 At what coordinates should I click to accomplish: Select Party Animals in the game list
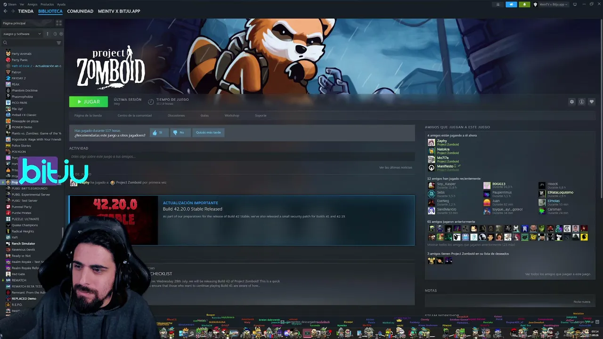point(21,54)
